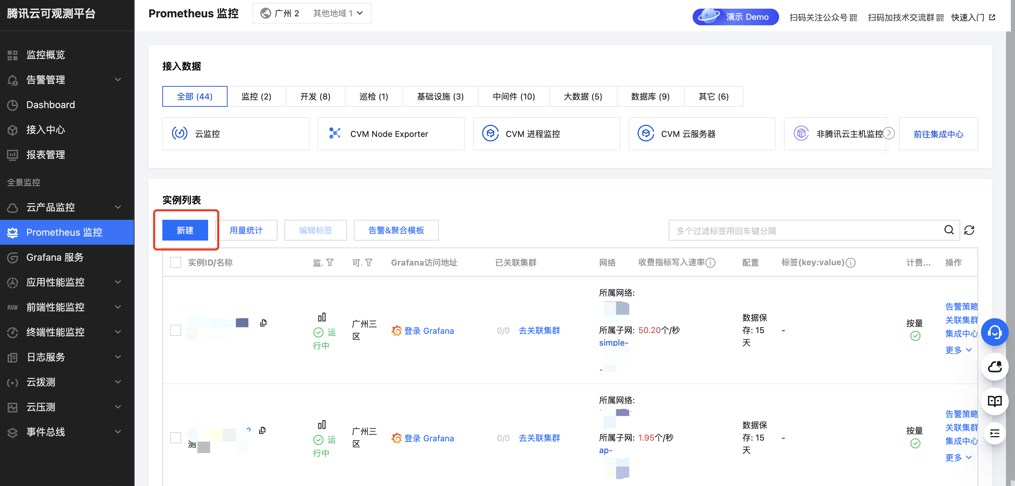
Task: Click info icon next to 标签(key:value)
Action: [851, 263]
